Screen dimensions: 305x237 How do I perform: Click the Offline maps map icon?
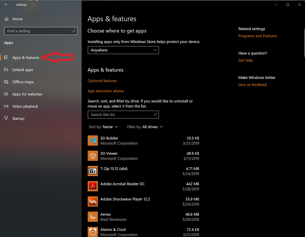tap(6, 82)
